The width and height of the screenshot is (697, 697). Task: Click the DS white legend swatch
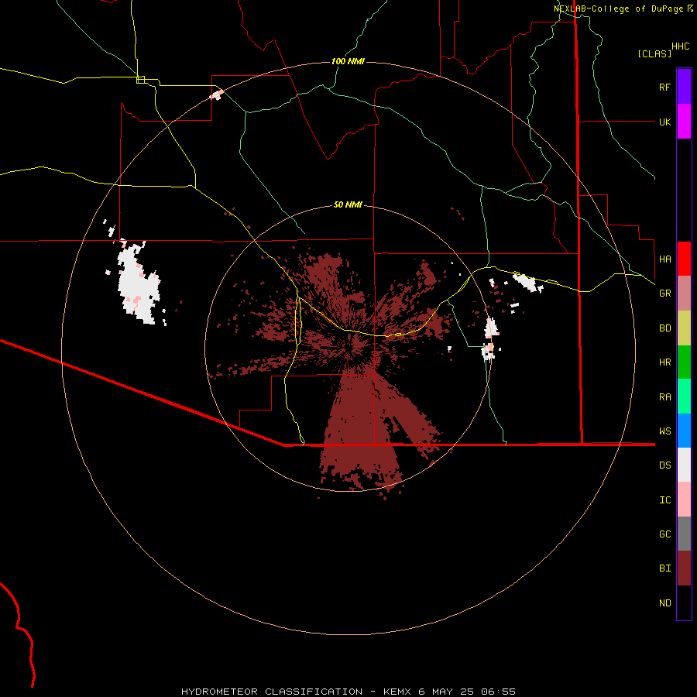tap(684, 465)
